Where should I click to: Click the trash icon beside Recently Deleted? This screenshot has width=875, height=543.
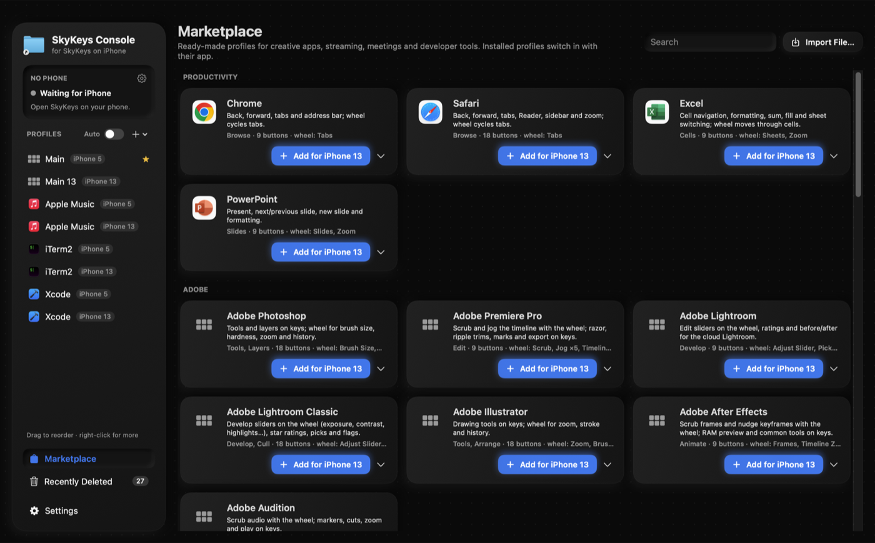(x=34, y=481)
